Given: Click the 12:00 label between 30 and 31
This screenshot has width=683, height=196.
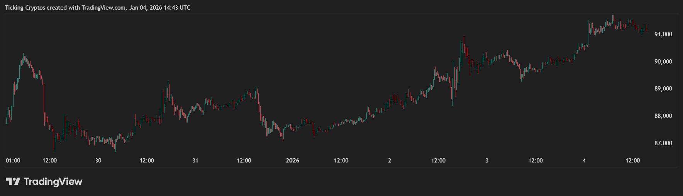Looking at the screenshot, I should click(x=147, y=161).
